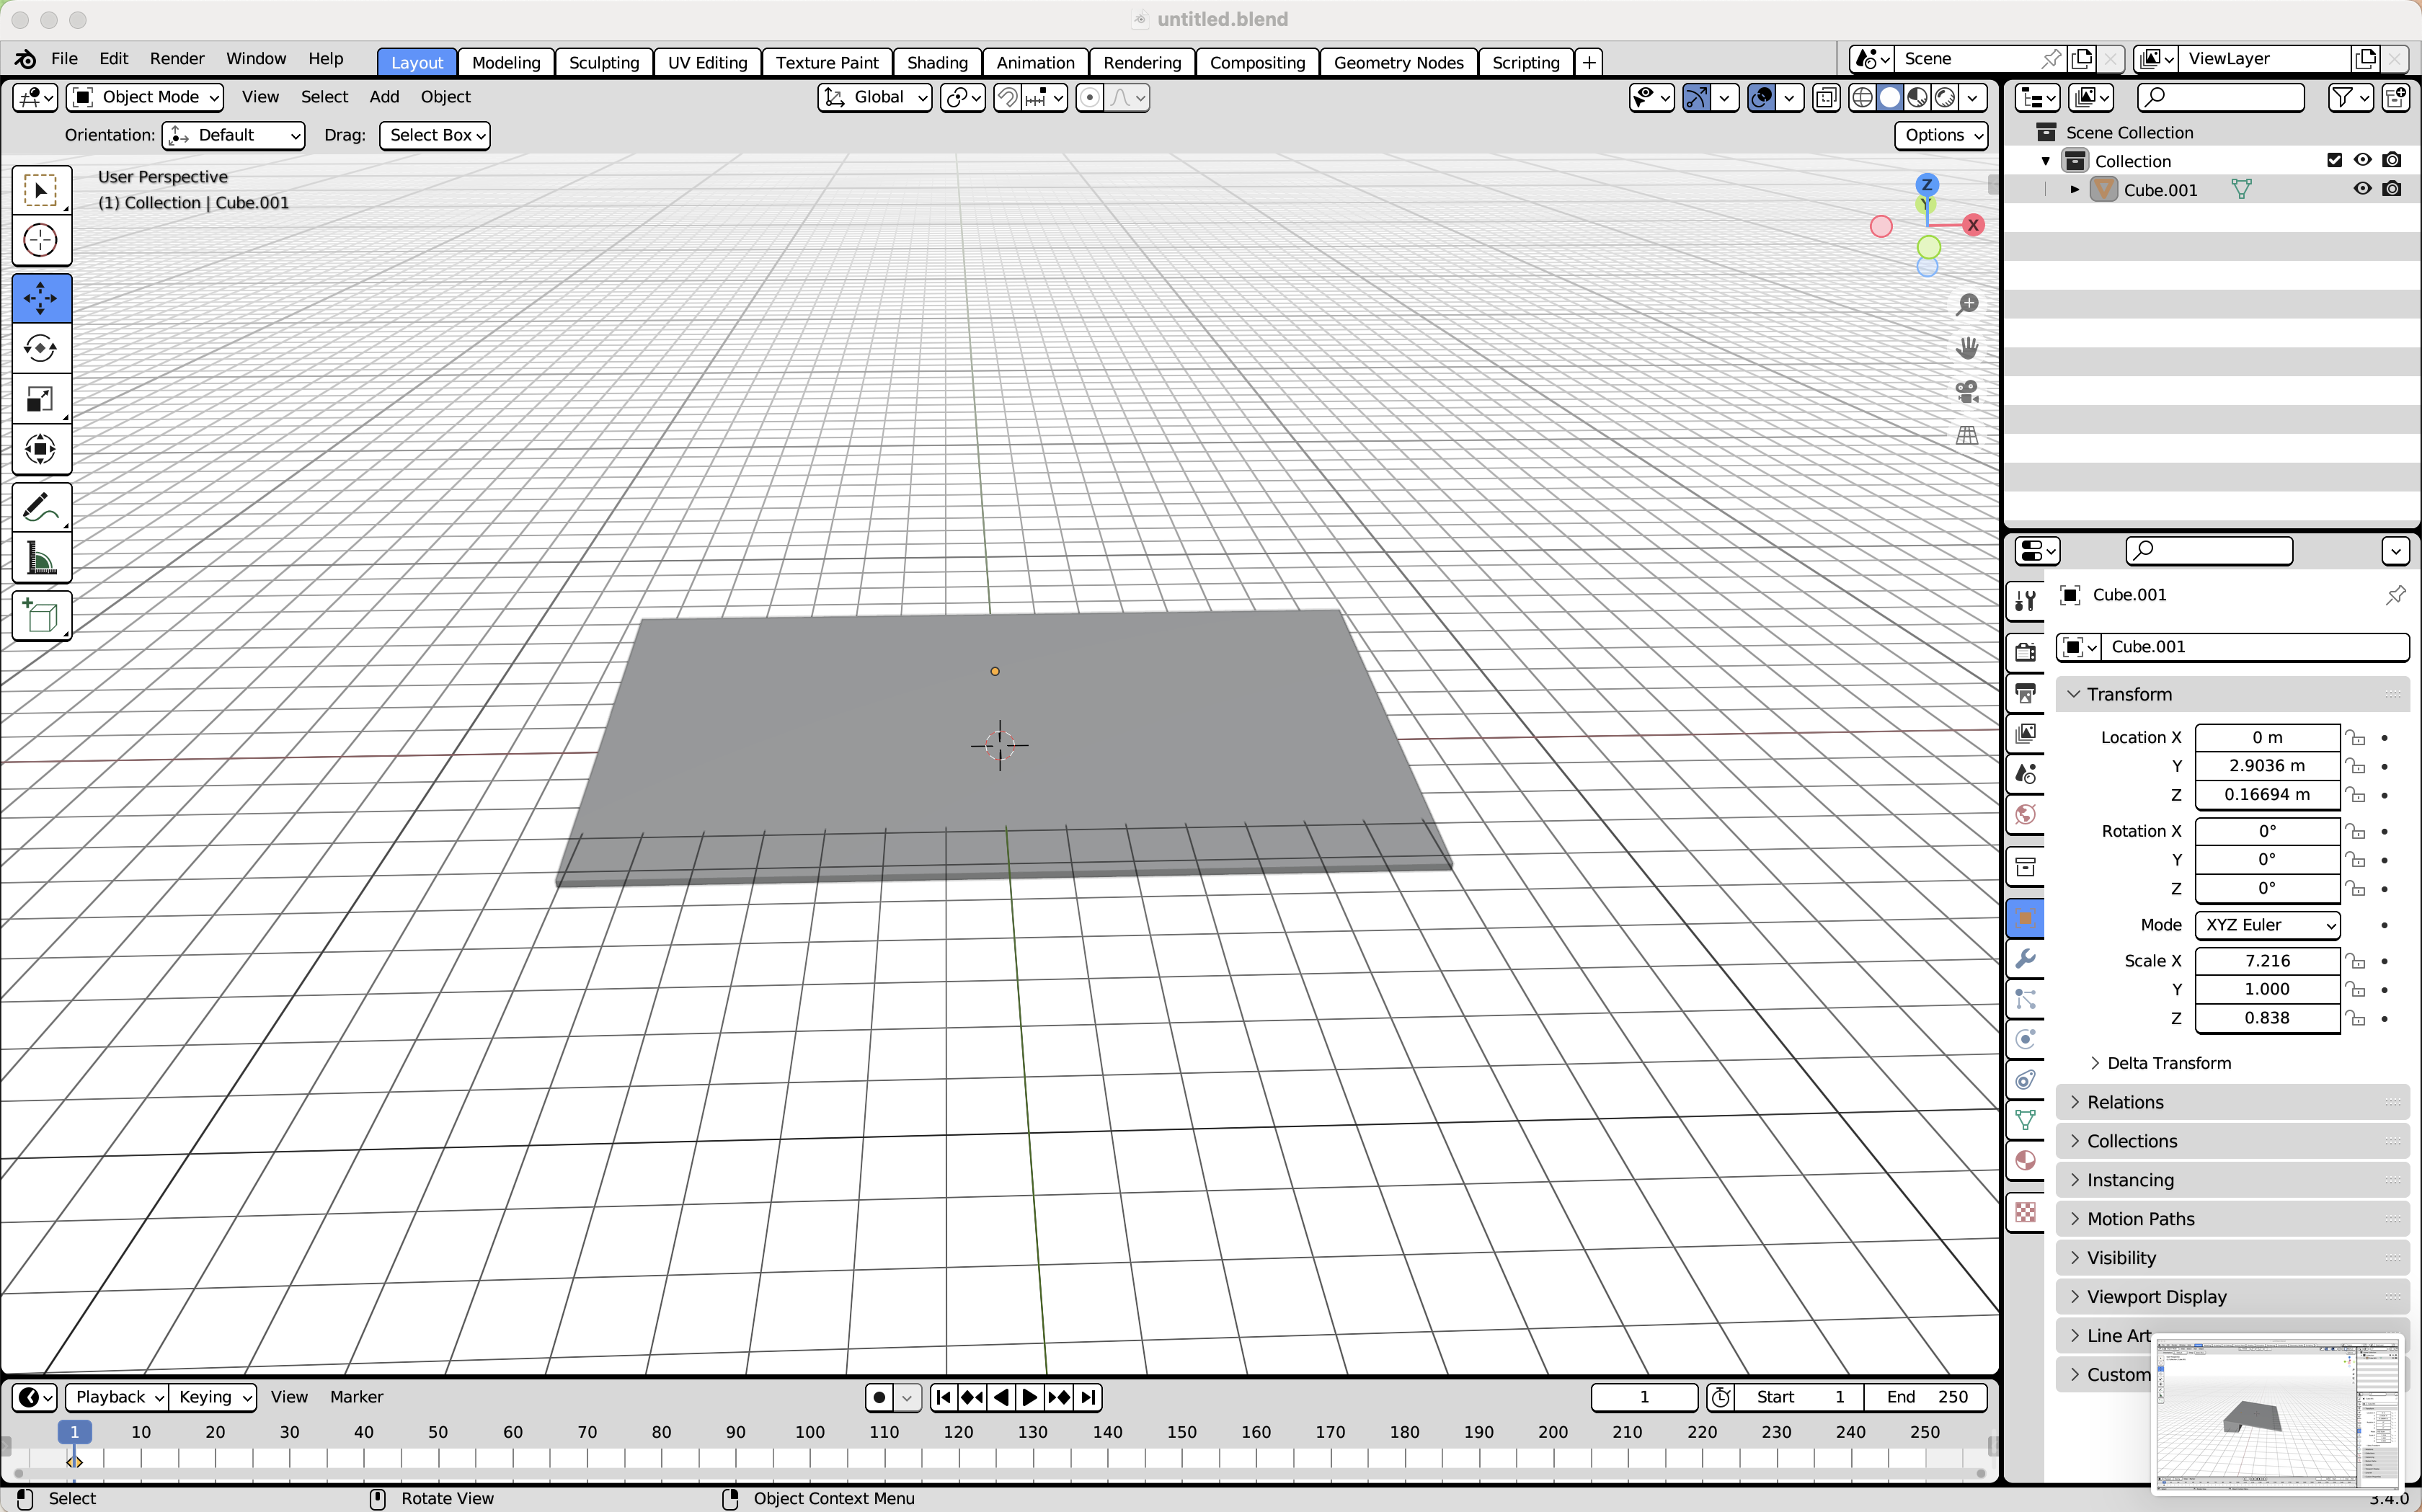Switch orthographic/perspective grid icon
Image resolution: width=2422 pixels, height=1512 pixels.
point(1967,435)
